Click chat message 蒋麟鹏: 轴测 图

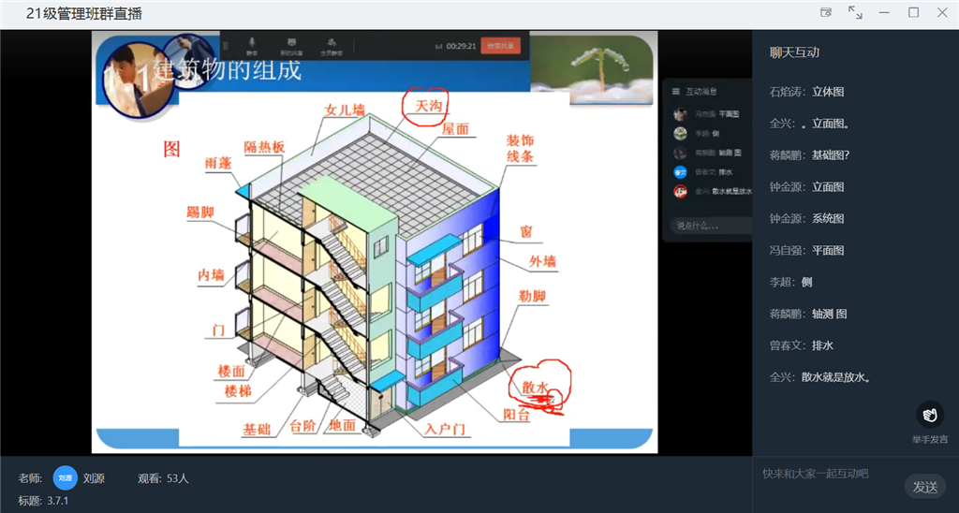(x=808, y=315)
